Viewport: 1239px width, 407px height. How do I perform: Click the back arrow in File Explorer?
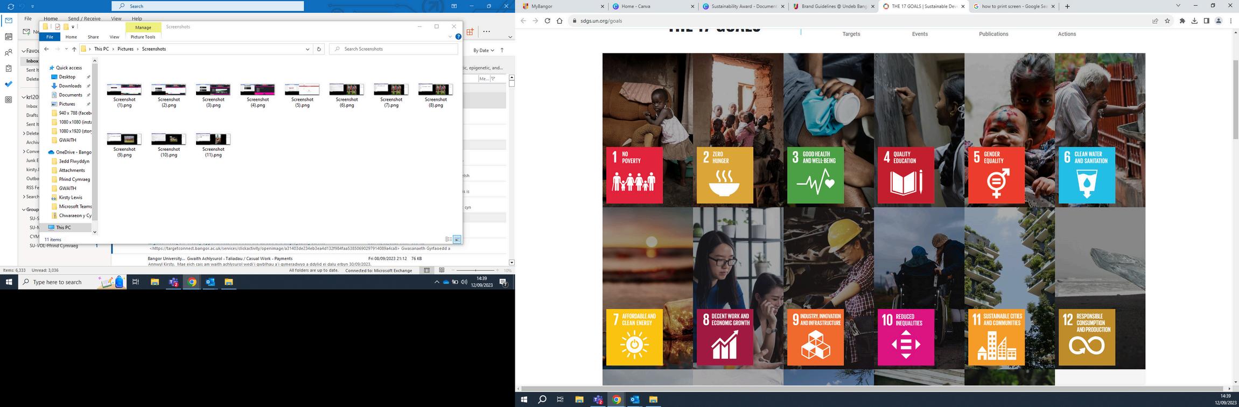pos(46,49)
